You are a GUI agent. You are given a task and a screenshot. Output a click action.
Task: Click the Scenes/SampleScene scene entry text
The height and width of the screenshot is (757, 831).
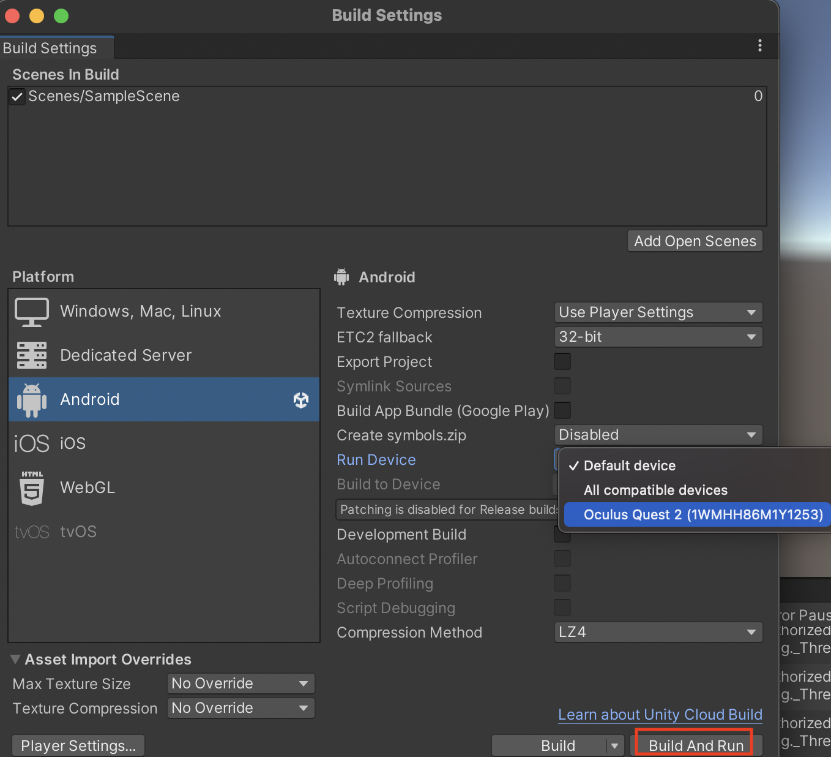coord(104,96)
